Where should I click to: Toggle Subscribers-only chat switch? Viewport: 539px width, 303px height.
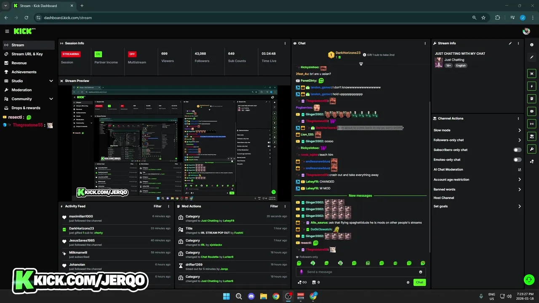[518, 150]
